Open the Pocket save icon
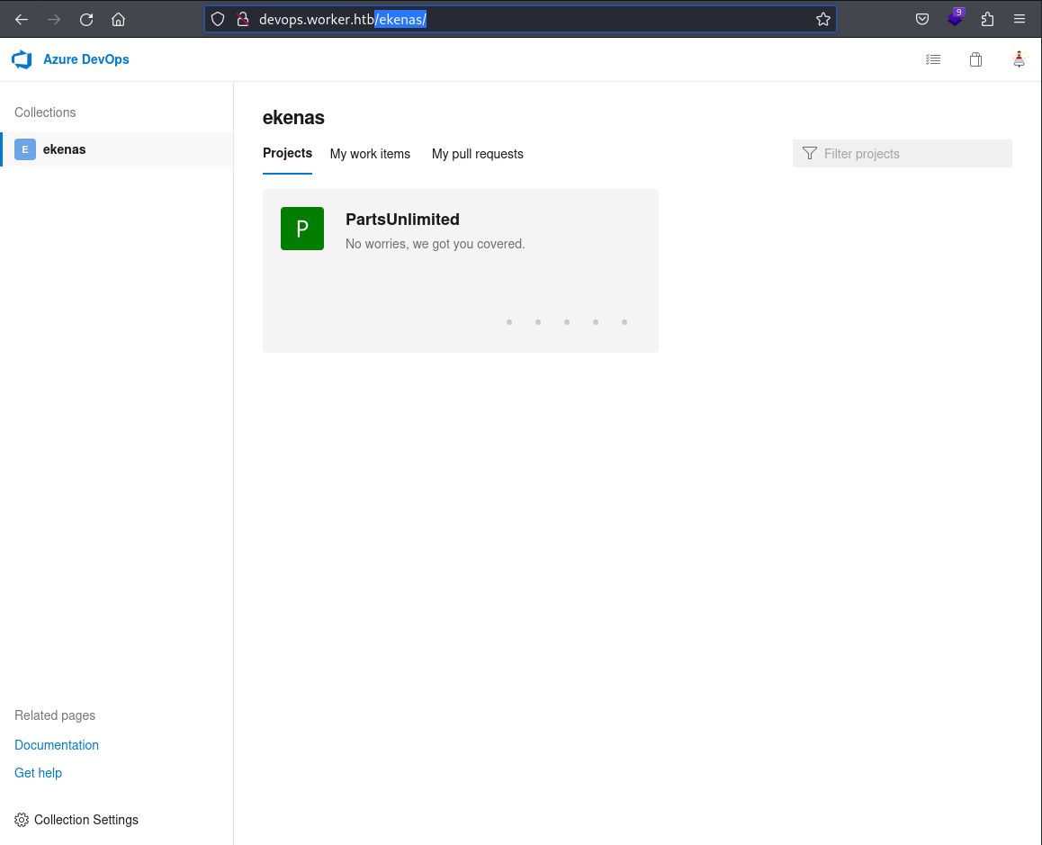Viewport: 1042px width, 845px height. click(921, 19)
